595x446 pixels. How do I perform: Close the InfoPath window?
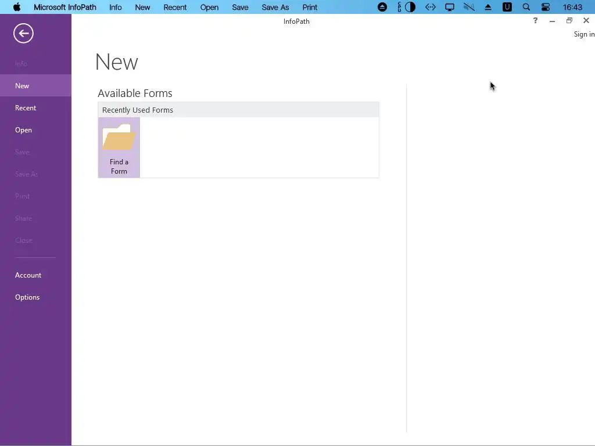(x=586, y=20)
